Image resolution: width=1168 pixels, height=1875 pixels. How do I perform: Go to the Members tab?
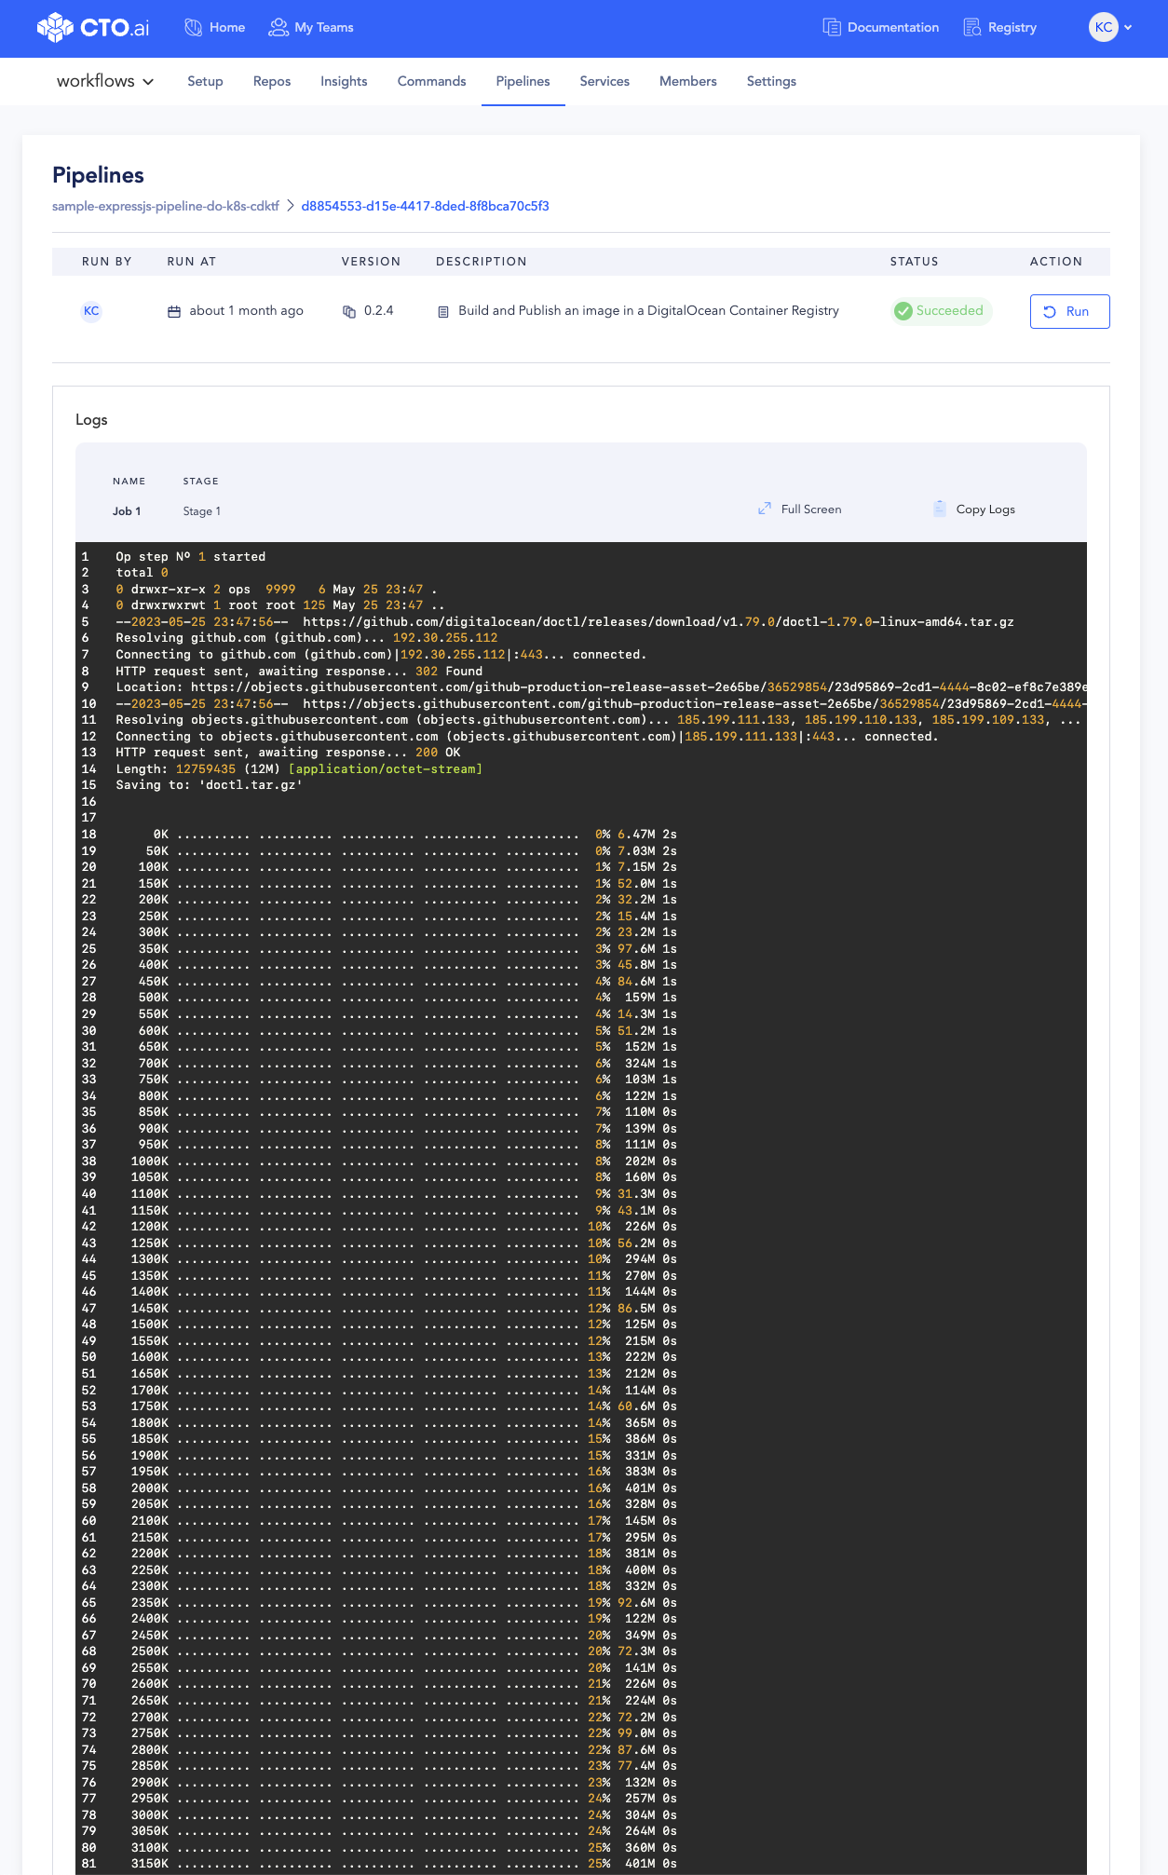(688, 81)
